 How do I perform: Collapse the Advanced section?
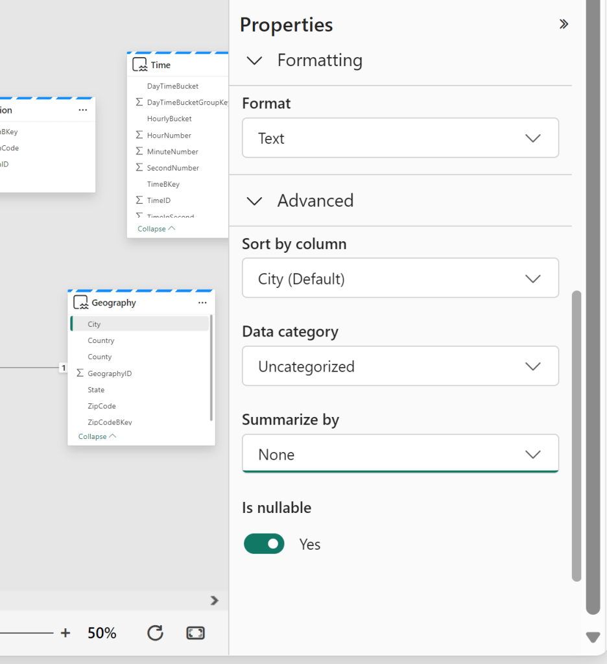[255, 200]
